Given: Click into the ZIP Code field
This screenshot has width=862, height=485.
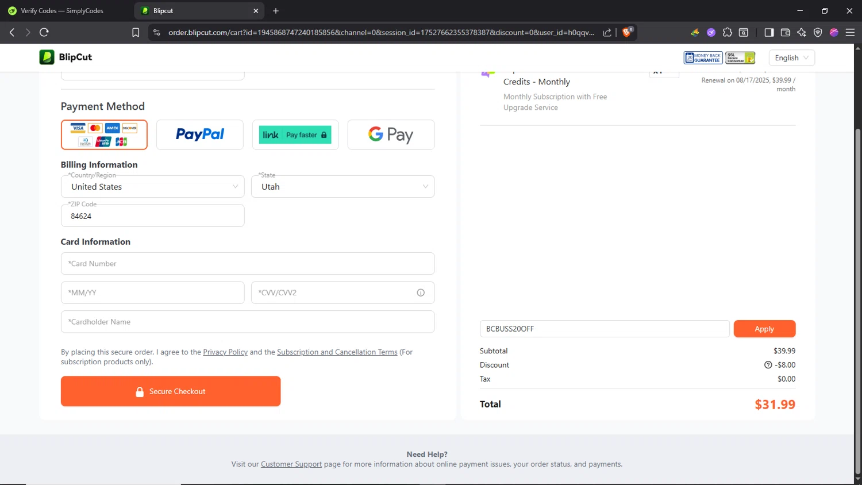Looking at the screenshot, I should 153,215.
